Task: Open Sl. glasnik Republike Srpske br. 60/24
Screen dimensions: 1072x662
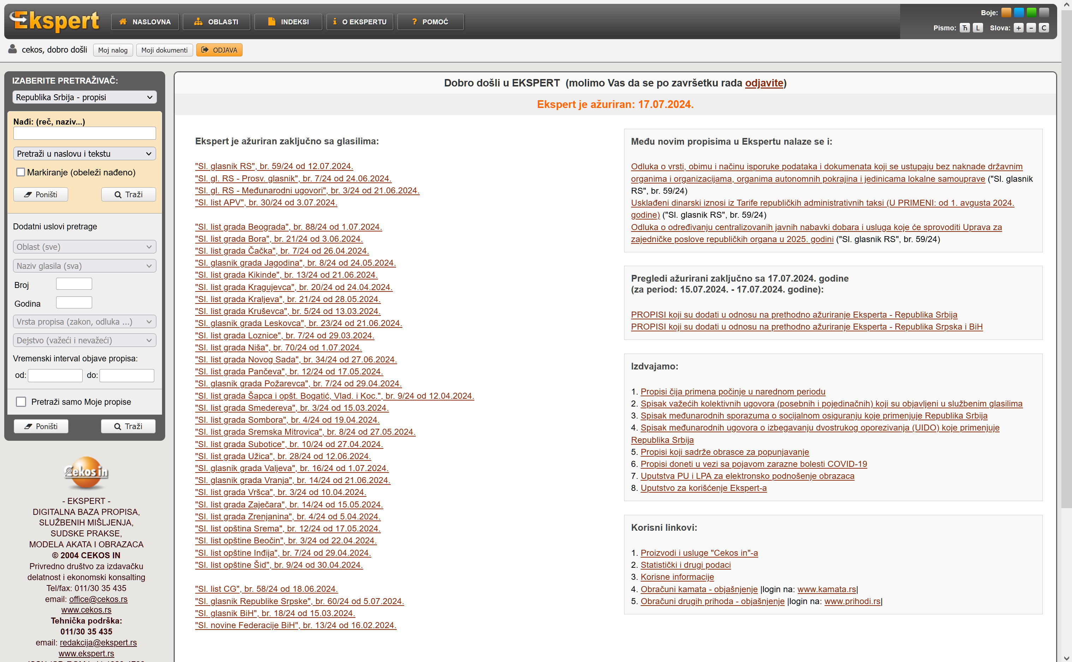Action: 300,601
